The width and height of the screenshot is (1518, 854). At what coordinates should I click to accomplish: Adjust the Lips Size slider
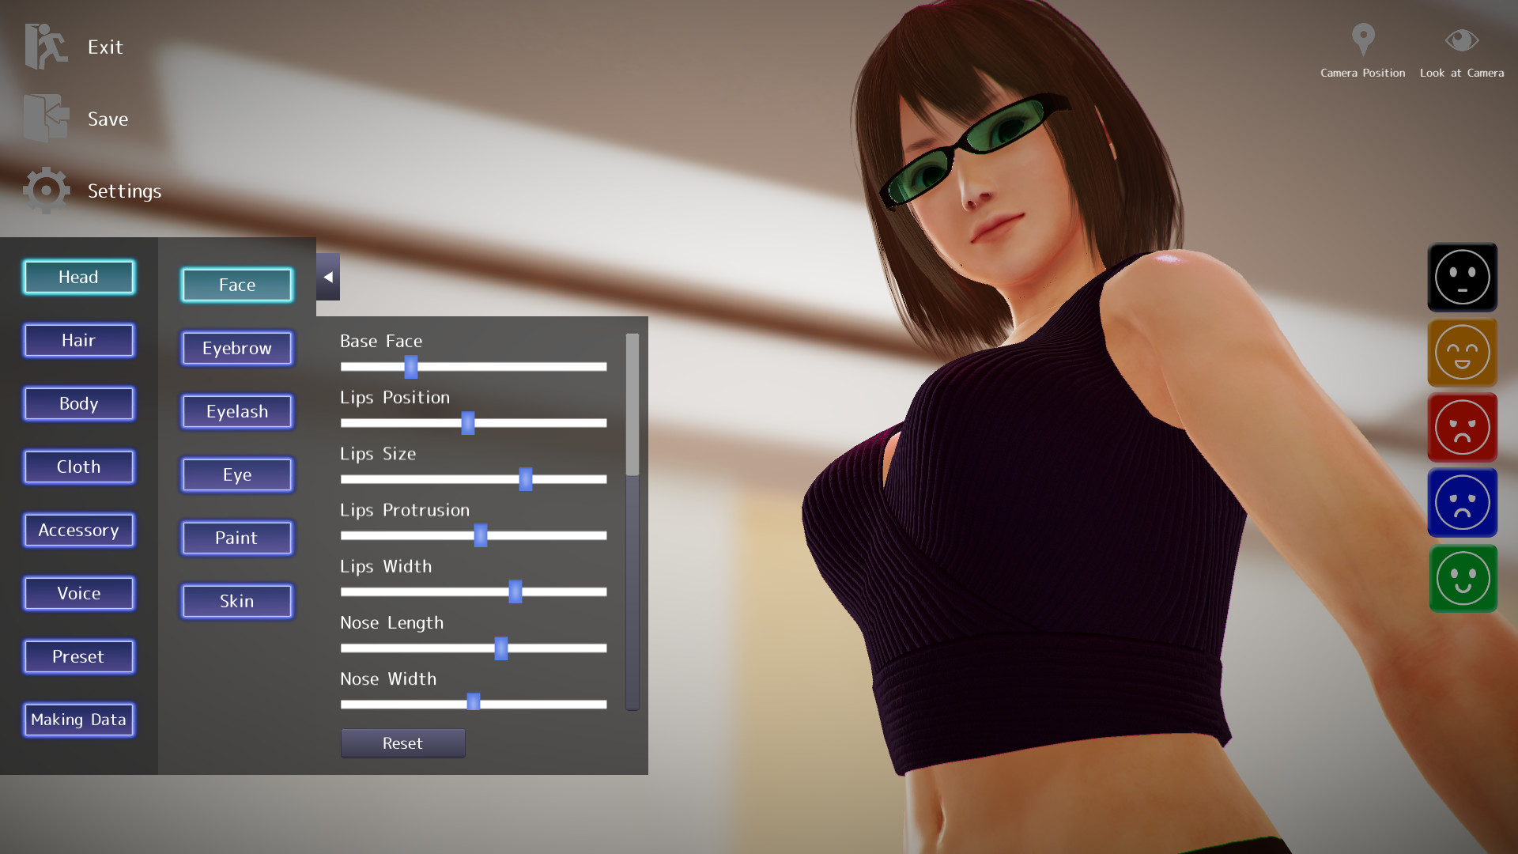pos(524,478)
